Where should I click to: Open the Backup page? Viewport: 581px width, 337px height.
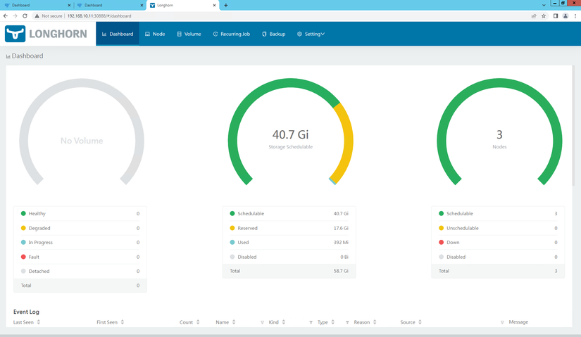[274, 34]
